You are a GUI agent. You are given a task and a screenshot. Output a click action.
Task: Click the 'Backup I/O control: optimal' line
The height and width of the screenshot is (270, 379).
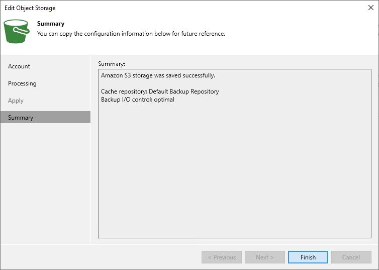pyautogui.click(x=138, y=100)
